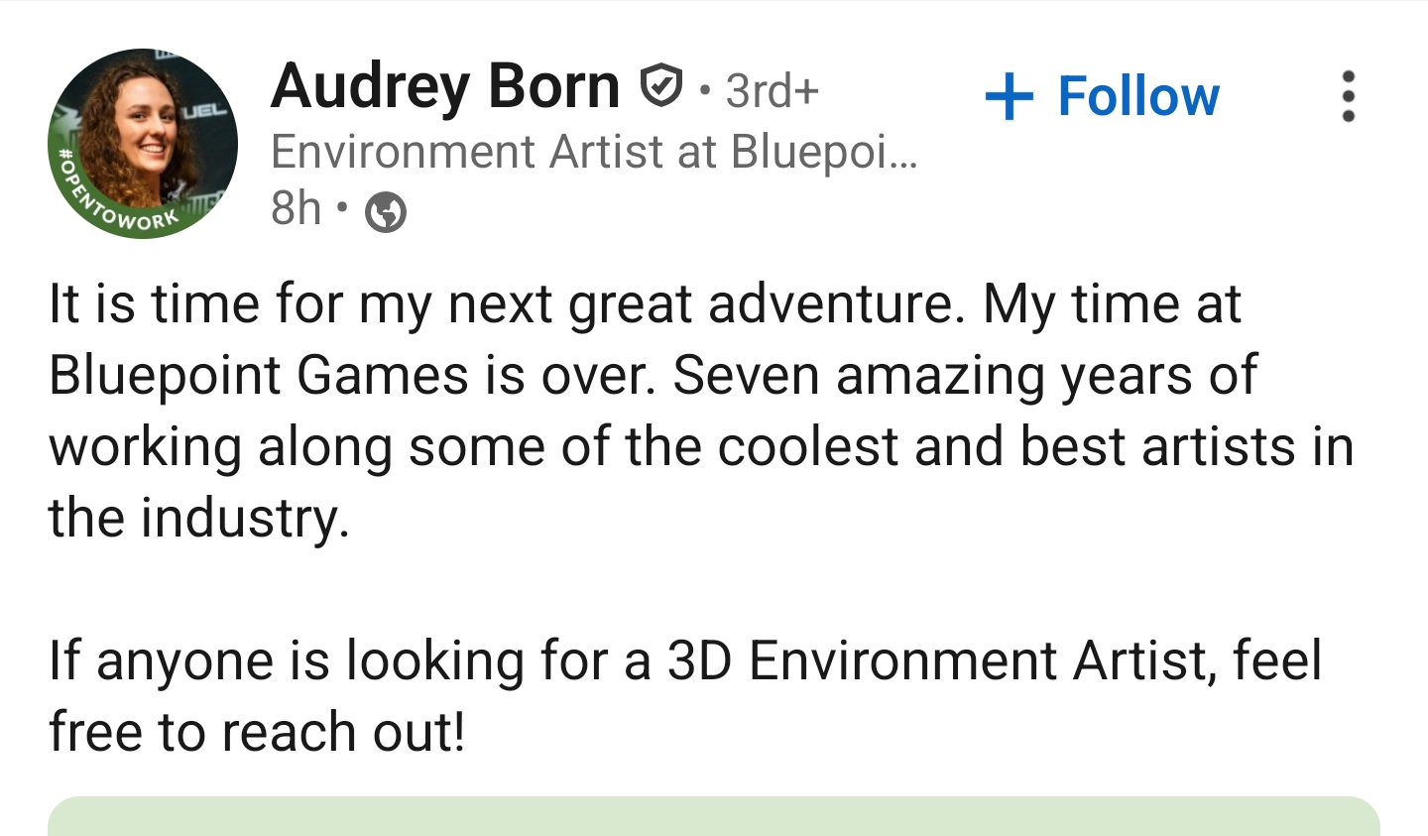Image resolution: width=1428 pixels, height=836 pixels.
Task: Click the 'free to reach out!' line
Action: tap(256, 733)
